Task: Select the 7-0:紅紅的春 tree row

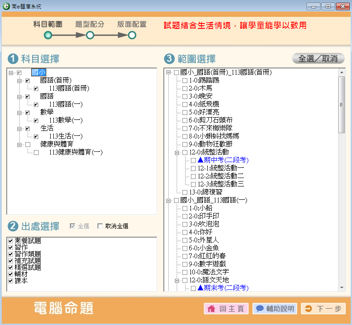Action: click(x=207, y=256)
